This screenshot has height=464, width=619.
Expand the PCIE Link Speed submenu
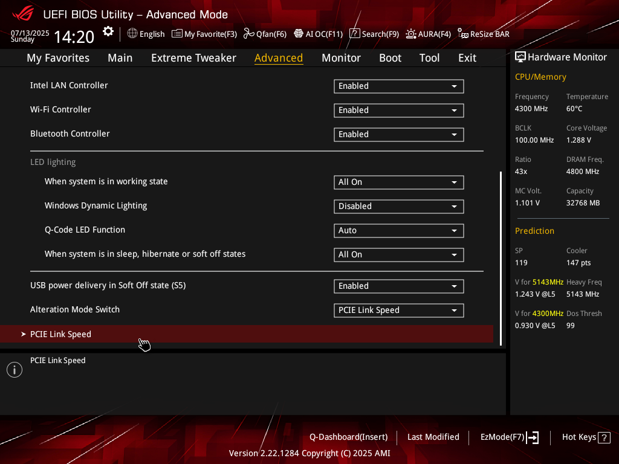247,333
